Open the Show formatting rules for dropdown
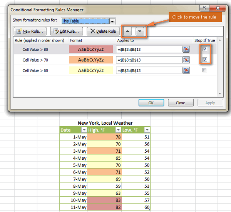231x212 pixels. [x=112, y=21]
